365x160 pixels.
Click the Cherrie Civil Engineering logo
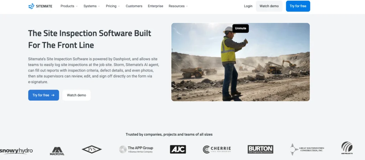(x=217, y=149)
